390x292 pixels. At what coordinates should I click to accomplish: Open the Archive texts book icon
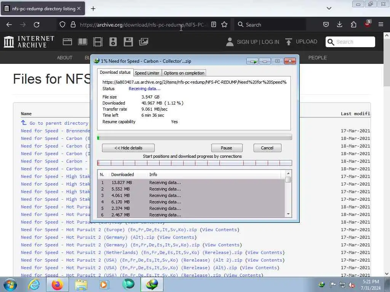pos(83,42)
